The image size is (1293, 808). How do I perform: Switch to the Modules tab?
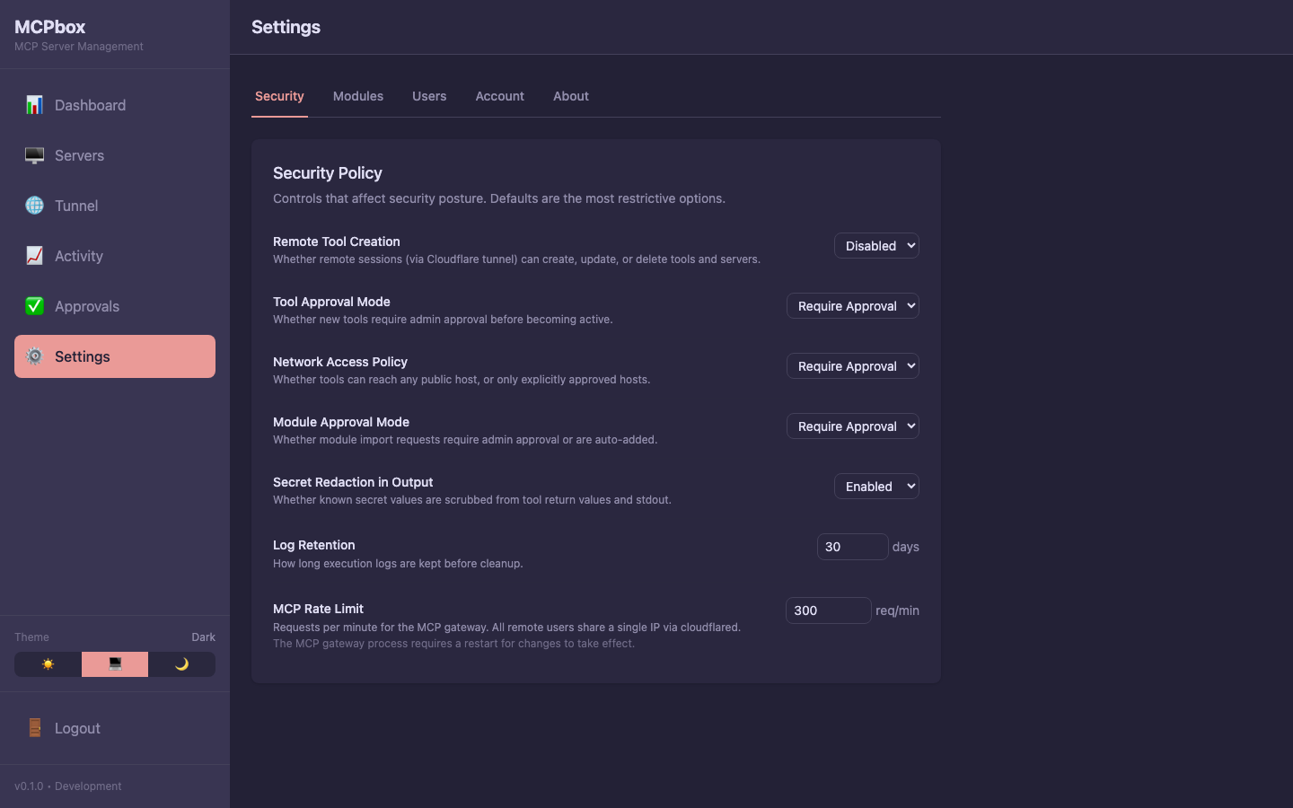click(x=357, y=96)
